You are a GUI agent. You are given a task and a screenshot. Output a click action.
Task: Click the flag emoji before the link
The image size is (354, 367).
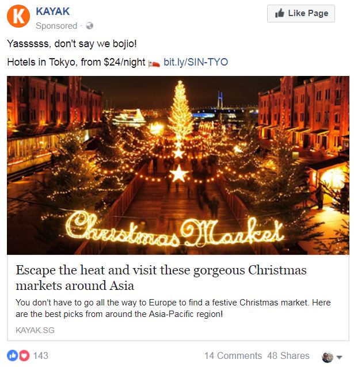(154, 63)
